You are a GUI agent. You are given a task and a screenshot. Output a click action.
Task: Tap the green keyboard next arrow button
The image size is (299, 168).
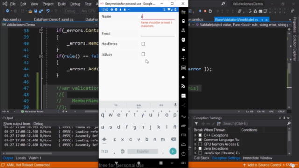coord(173,151)
